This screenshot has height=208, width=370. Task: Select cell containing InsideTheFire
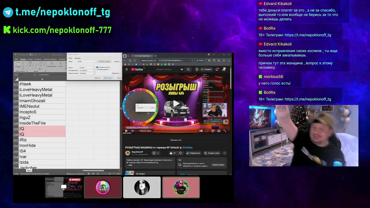click(x=42, y=123)
